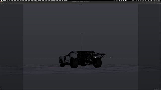
Task: Open the Window menu
Action: point(60,0)
